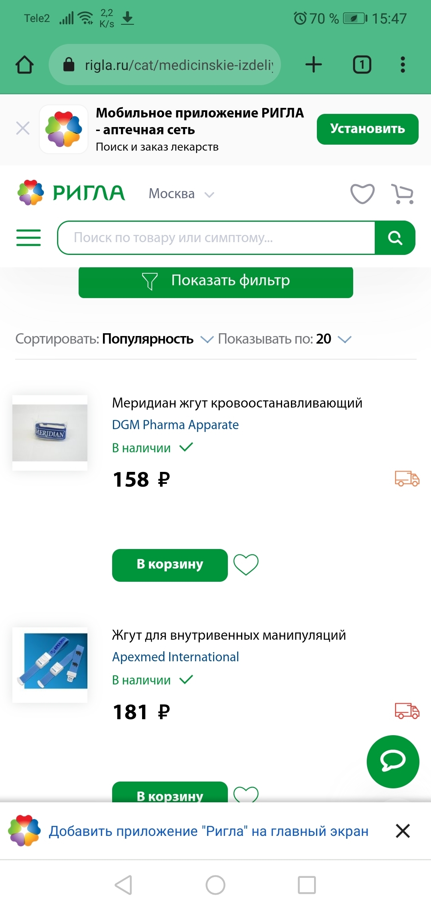Open the browser three-dot menu

[x=403, y=65]
